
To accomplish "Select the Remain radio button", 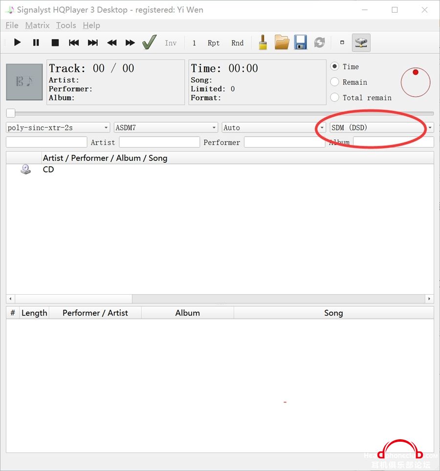I will [x=334, y=82].
